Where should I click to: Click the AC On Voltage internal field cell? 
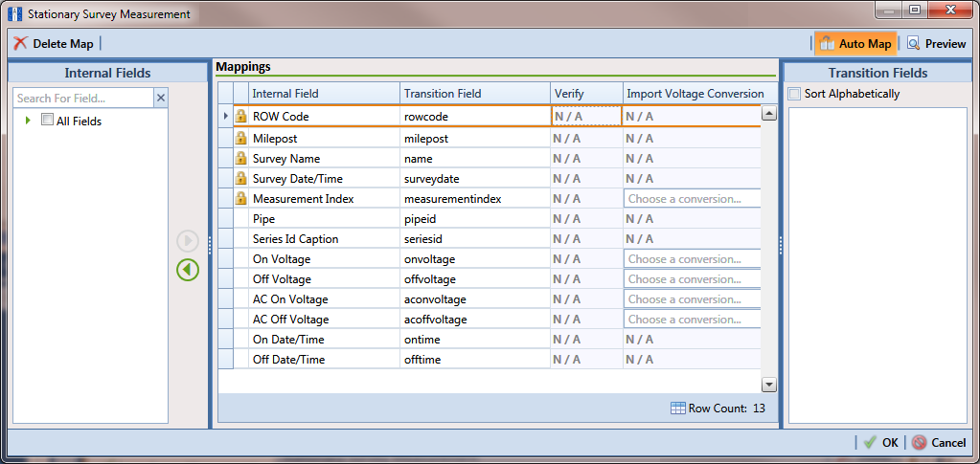[324, 299]
